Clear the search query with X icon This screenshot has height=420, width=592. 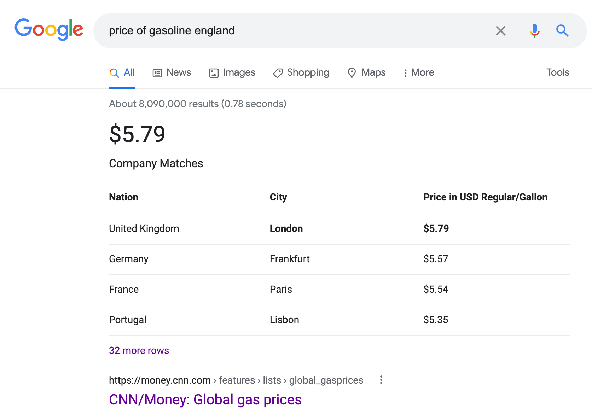click(x=500, y=31)
